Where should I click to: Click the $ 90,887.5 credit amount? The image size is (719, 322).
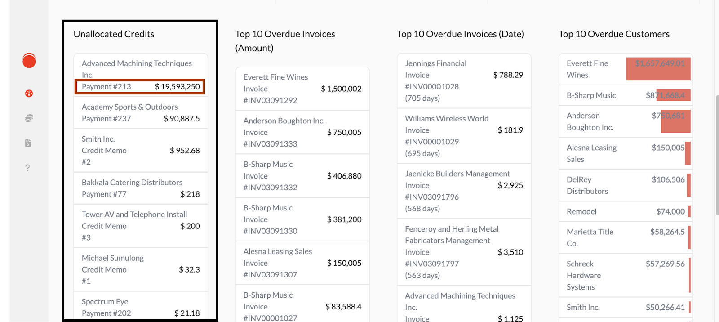pyautogui.click(x=182, y=119)
